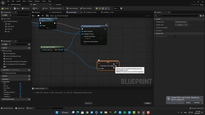Screen dimensions: 205x115
Task: Open the Asset menu
Action: pyautogui.click(x=18, y=1)
